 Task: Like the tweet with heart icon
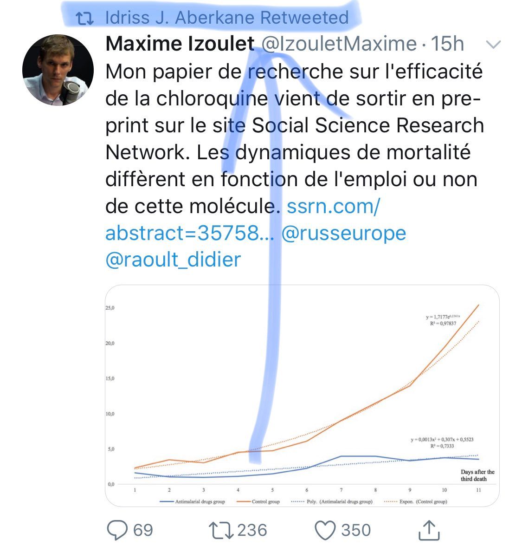click(x=325, y=530)
